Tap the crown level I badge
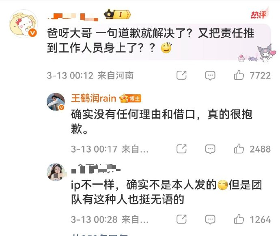The height and width of the screenshot is (236, 280). tap(118, 15)
